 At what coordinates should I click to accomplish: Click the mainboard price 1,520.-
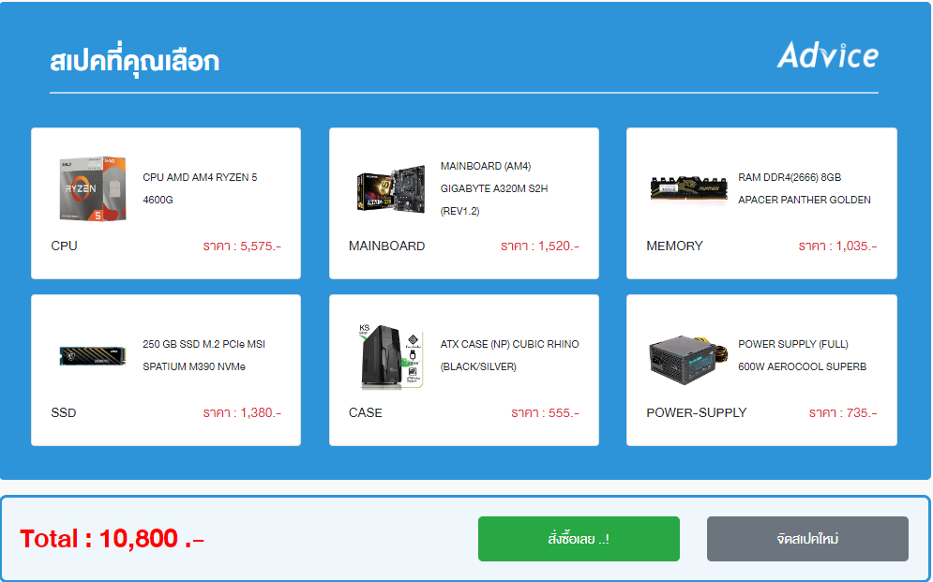[x=540, y=246]
